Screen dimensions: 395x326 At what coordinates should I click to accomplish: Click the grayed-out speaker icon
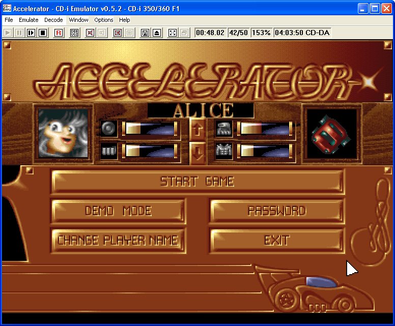(102, 33)
